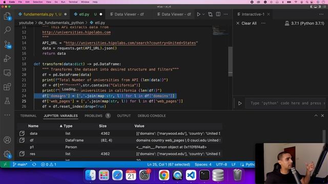
Task: Open Finder from the Dock
Action: (x=90, y=175)
